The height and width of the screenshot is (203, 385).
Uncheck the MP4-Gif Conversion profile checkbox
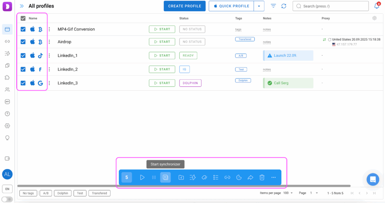[23, 29]
